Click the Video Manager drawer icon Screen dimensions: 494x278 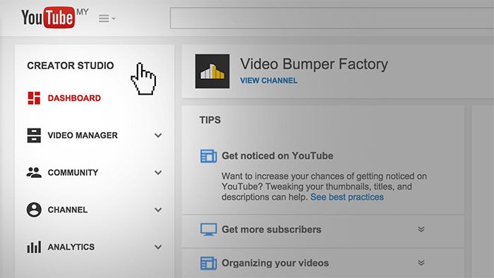tap(34, 135)
